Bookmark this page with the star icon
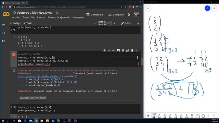The image size is (219, 123). click(125, 7)
